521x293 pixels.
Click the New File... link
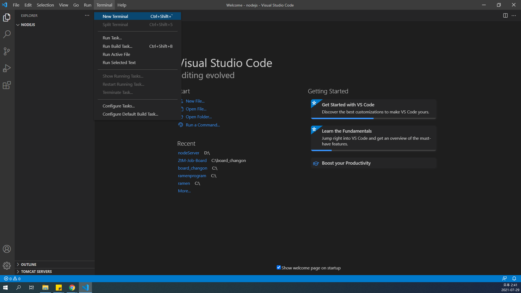click(x=195, y=101)
